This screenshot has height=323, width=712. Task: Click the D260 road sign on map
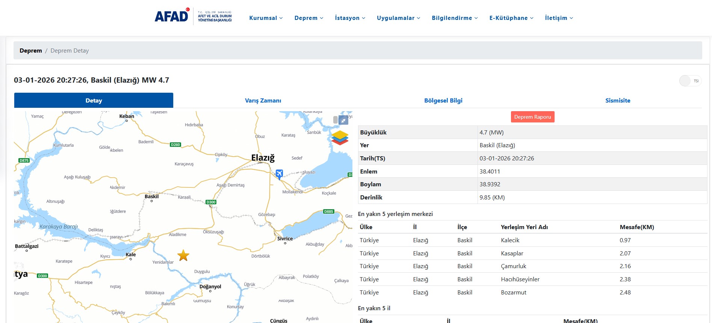(175, 145)
